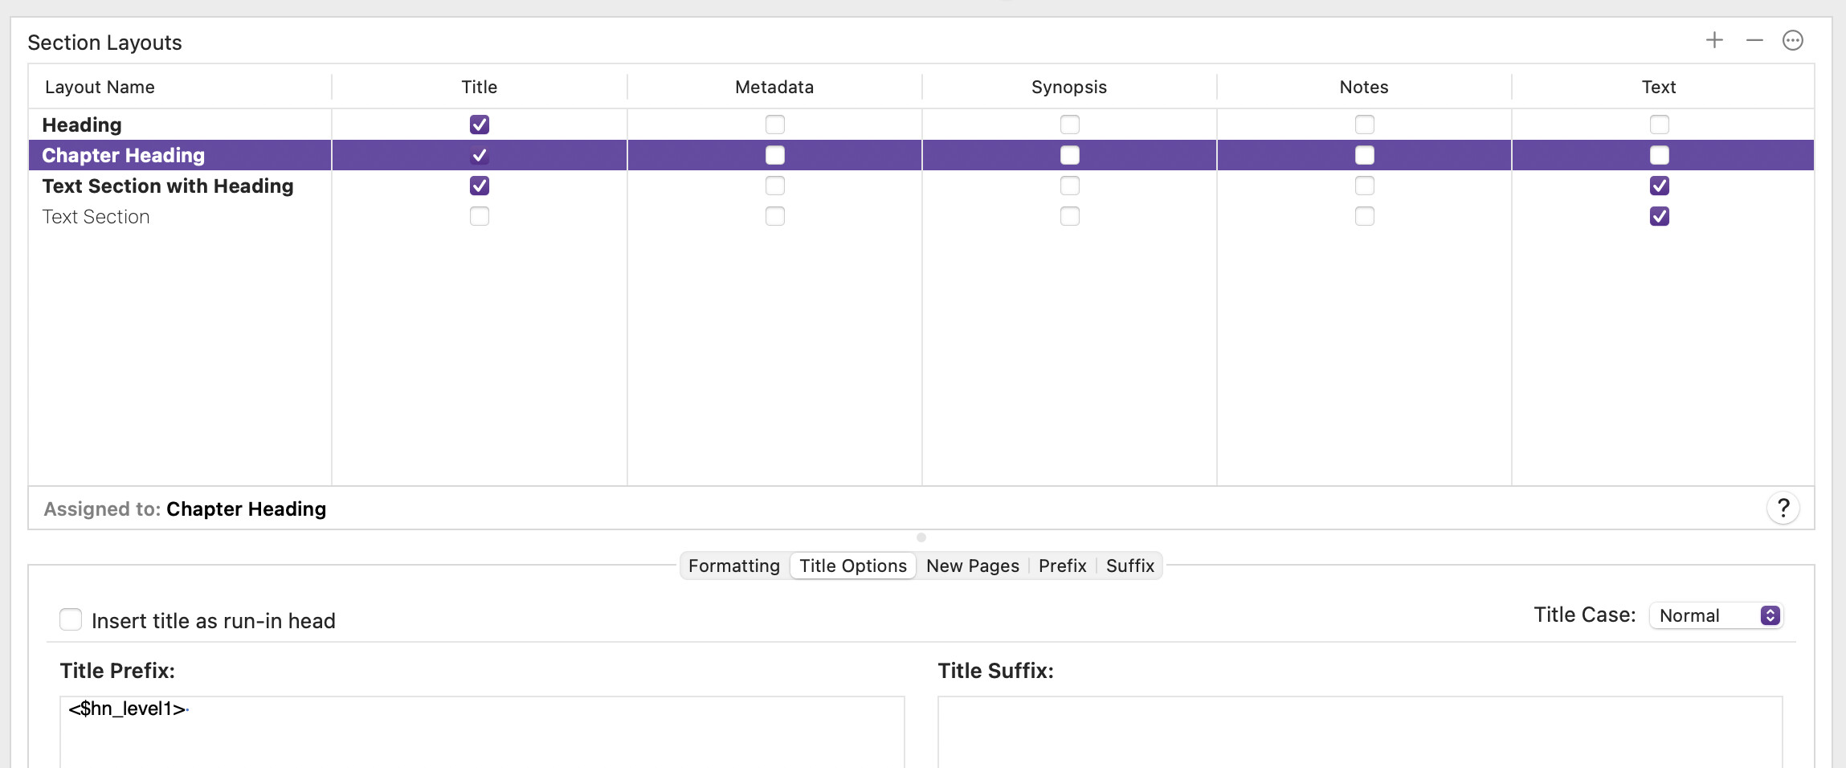Select the Text Section layout row
This screenshot has width=1846, height=768.
96,217
